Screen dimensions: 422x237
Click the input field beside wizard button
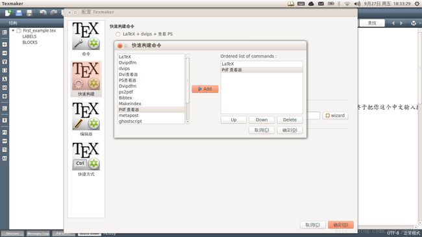pyautogui.click(x=314, y=116)
